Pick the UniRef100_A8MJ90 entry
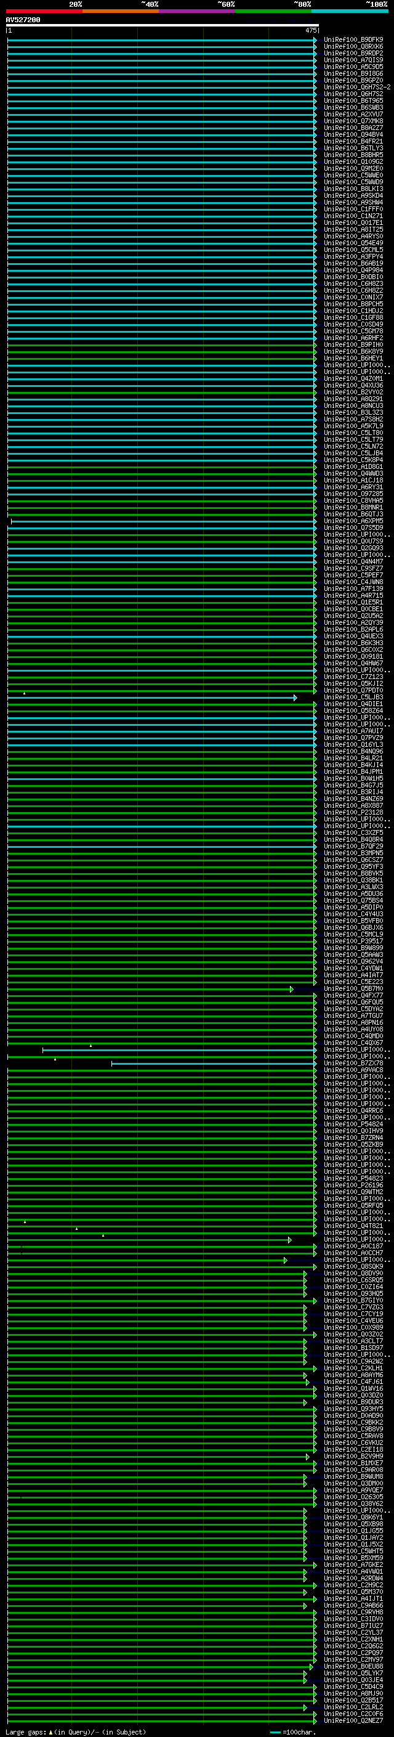The image size is (394, 1737). [353, 1693]
